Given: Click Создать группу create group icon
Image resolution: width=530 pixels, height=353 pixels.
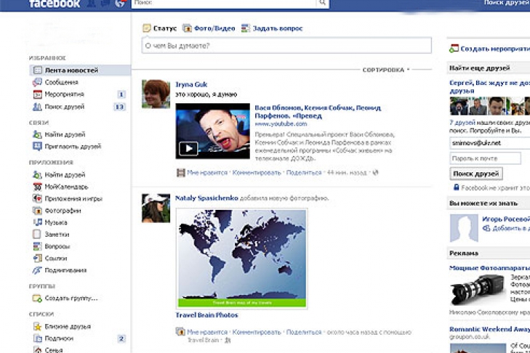Looking at the screenshot, I should click(37, 298).
